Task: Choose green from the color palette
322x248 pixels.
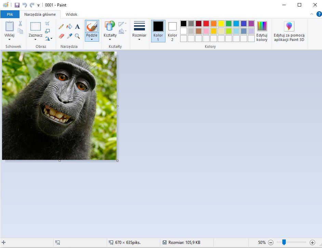Action: 229,24
